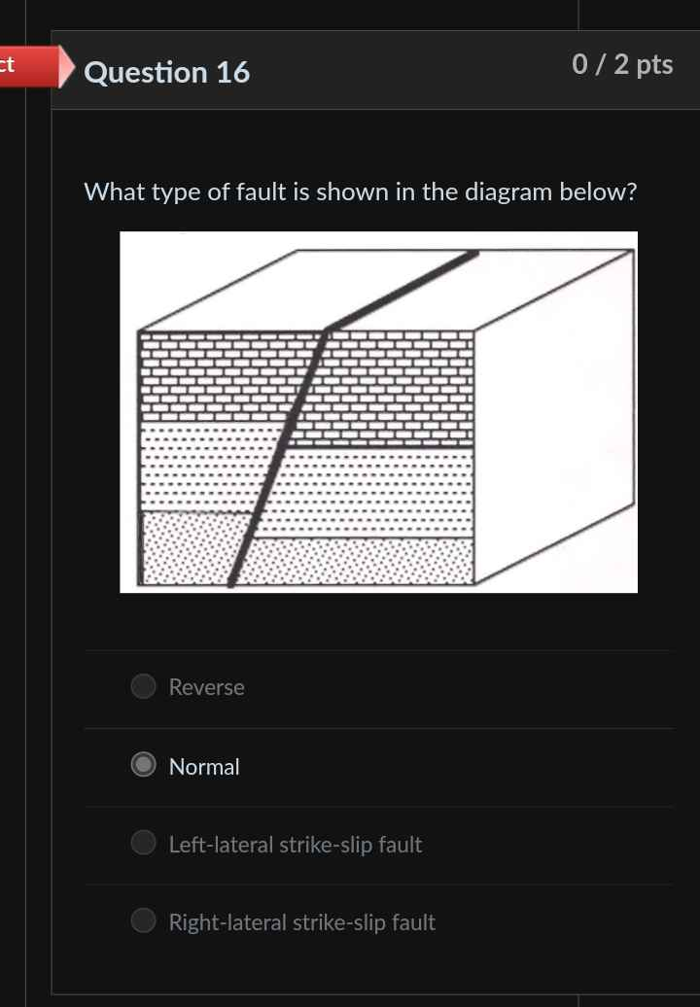Select Right-lateral strike-slip fault option
Screen dimensions: 700x1007
coord(143,920)
